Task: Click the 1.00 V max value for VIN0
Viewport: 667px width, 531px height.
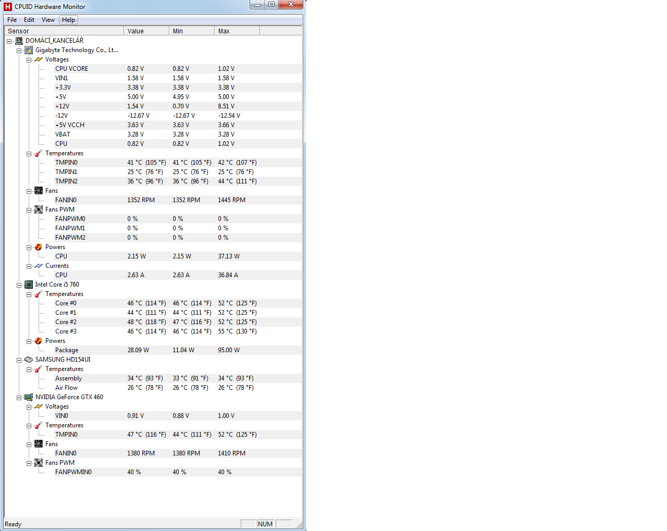Action: (x=226, y=416)
